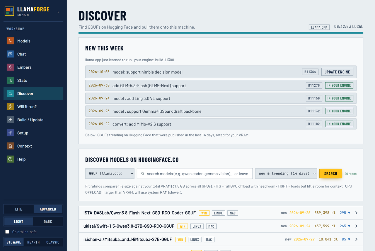Click the LLAMA.CPP engine badge
This screenshot has width=375, height=251.
(319, 27)
